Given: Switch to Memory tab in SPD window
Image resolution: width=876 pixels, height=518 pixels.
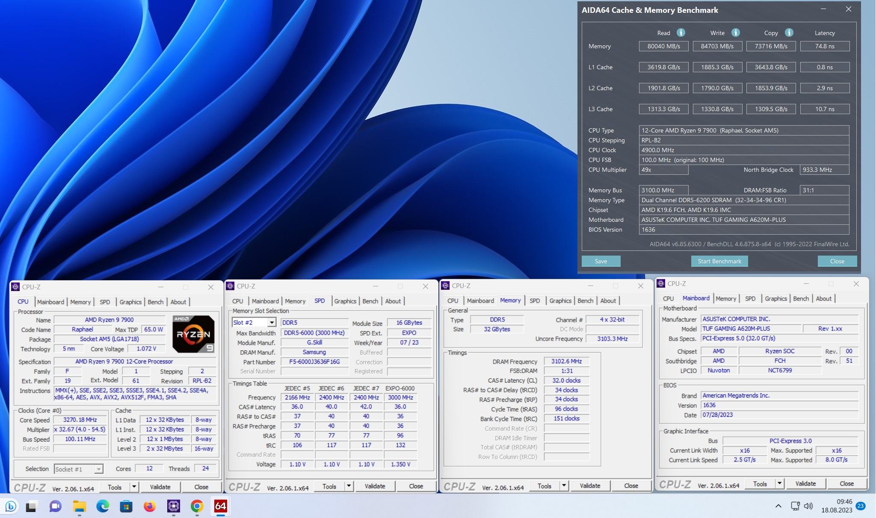Looking at the screenshot, I should pyautogui.click(x=295, y=301).
